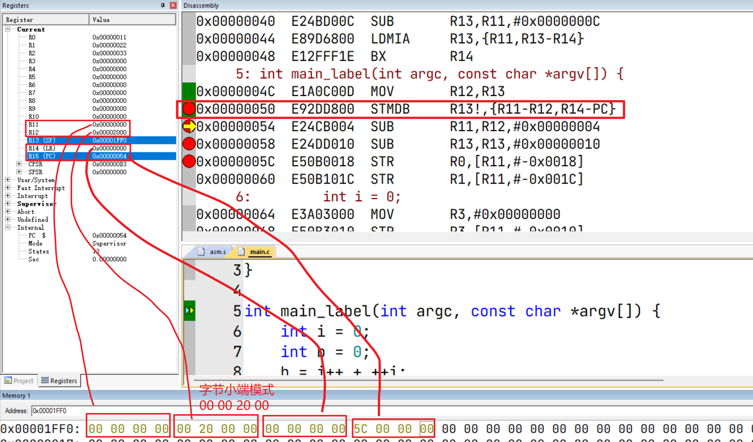753x442 pixels.
Task: Toggle breakpoint at address 0x00000058
Action: pos(189,144)
